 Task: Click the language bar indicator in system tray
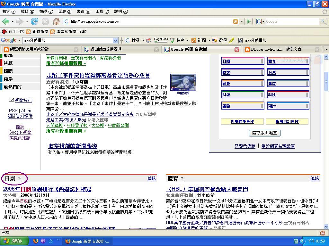(296, 241)
